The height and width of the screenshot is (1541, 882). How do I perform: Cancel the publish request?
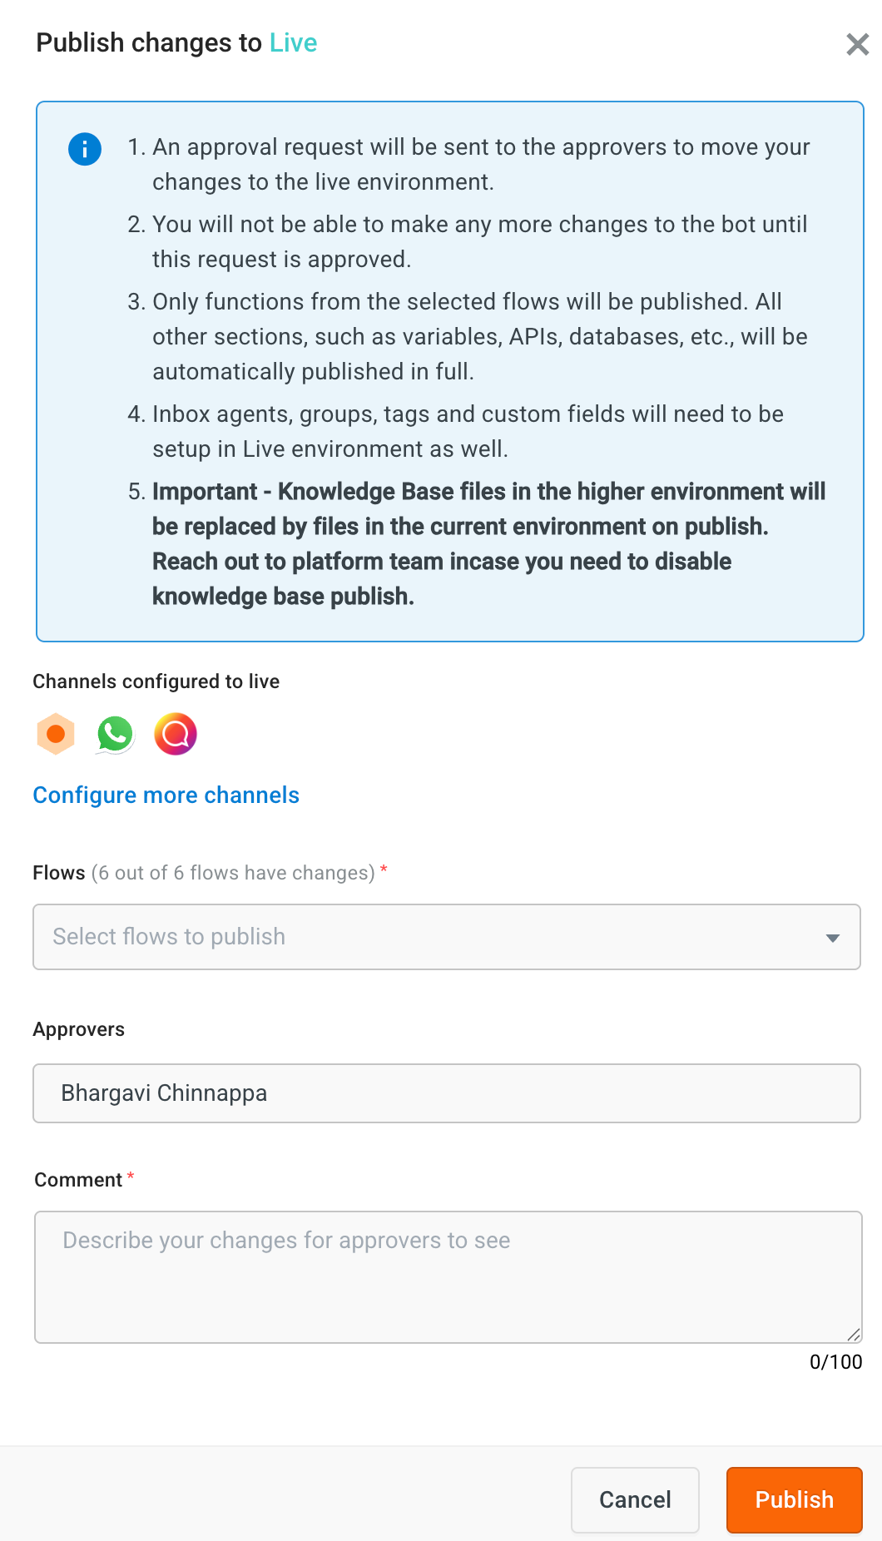point(635,1499)
